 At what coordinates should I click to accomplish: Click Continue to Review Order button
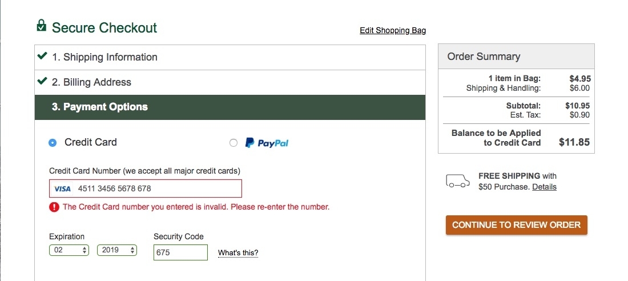click(x=516, y=225)
